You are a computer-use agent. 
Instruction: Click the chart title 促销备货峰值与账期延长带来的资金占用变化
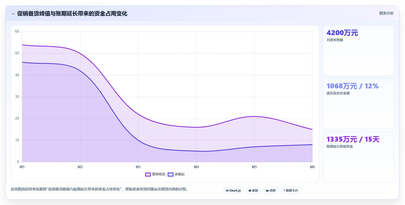[72, 14]
